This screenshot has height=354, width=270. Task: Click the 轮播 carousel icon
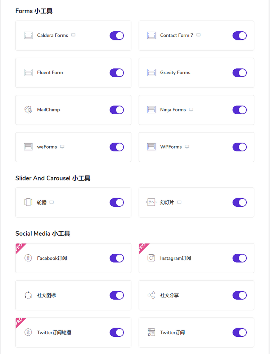(x=28, y=202)
